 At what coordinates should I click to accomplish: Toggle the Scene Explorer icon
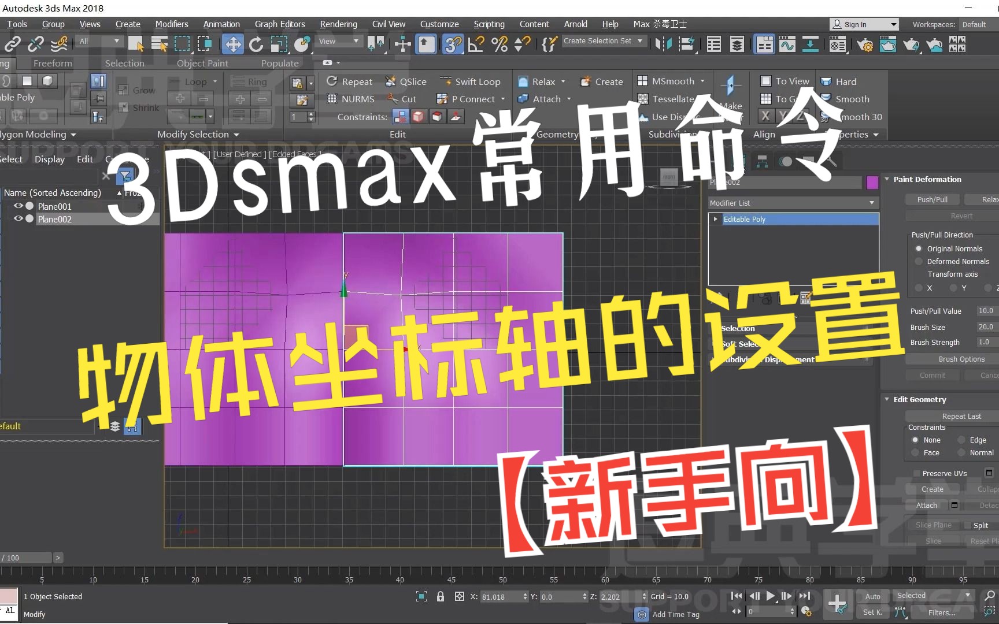[x=714, y=44]
